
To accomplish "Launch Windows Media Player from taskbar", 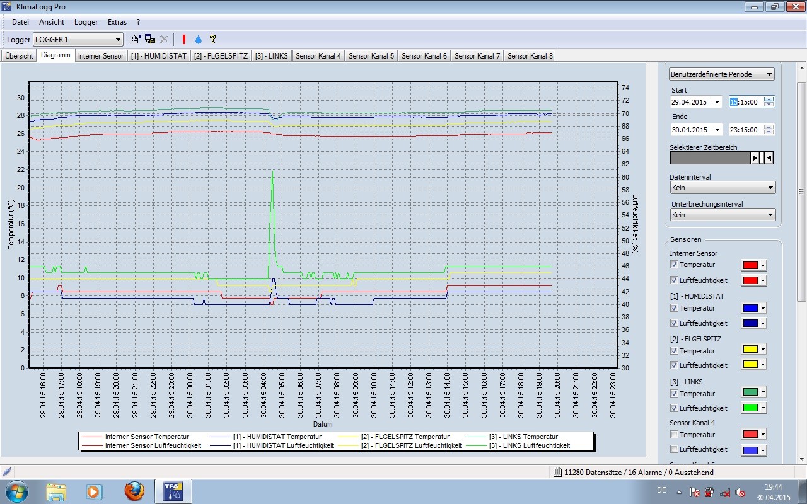I will 95,491.
